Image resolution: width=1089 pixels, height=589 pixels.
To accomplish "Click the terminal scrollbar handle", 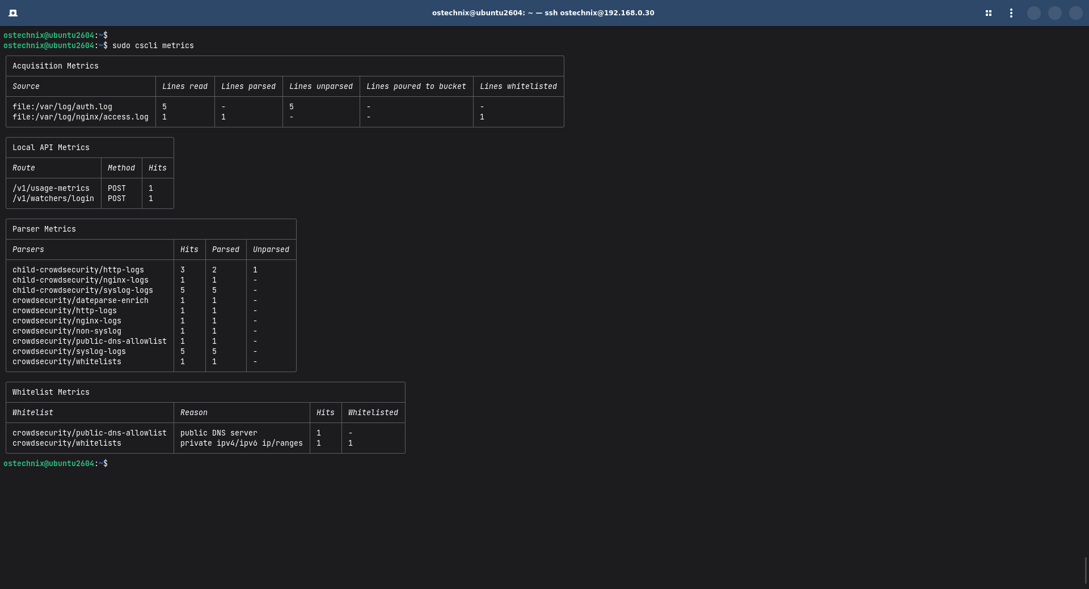I will pyautogui.click(x=1086, y=570).
